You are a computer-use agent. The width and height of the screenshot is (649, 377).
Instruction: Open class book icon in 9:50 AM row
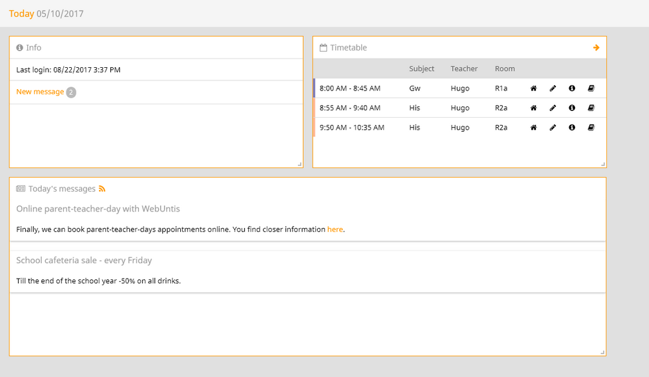pos(591,128)
